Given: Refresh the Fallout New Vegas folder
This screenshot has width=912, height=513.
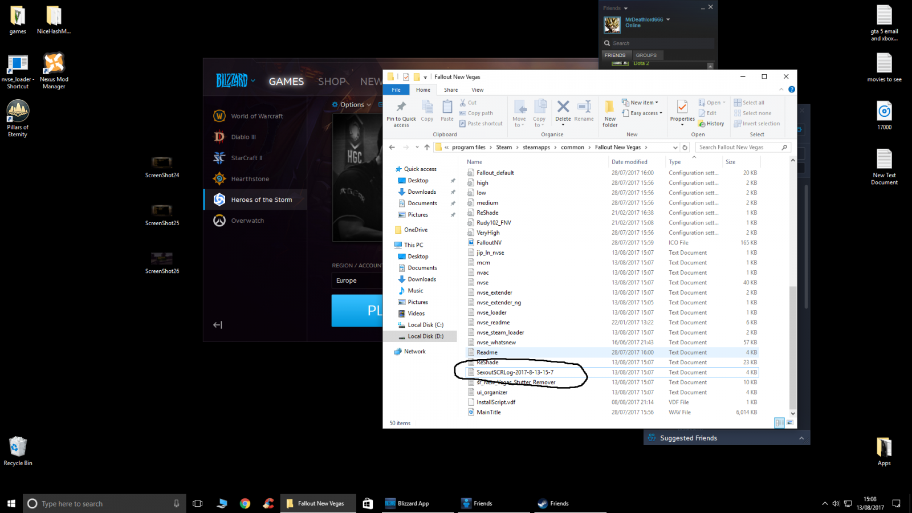Looking at the screenshot, I should (x=685, y=147).
